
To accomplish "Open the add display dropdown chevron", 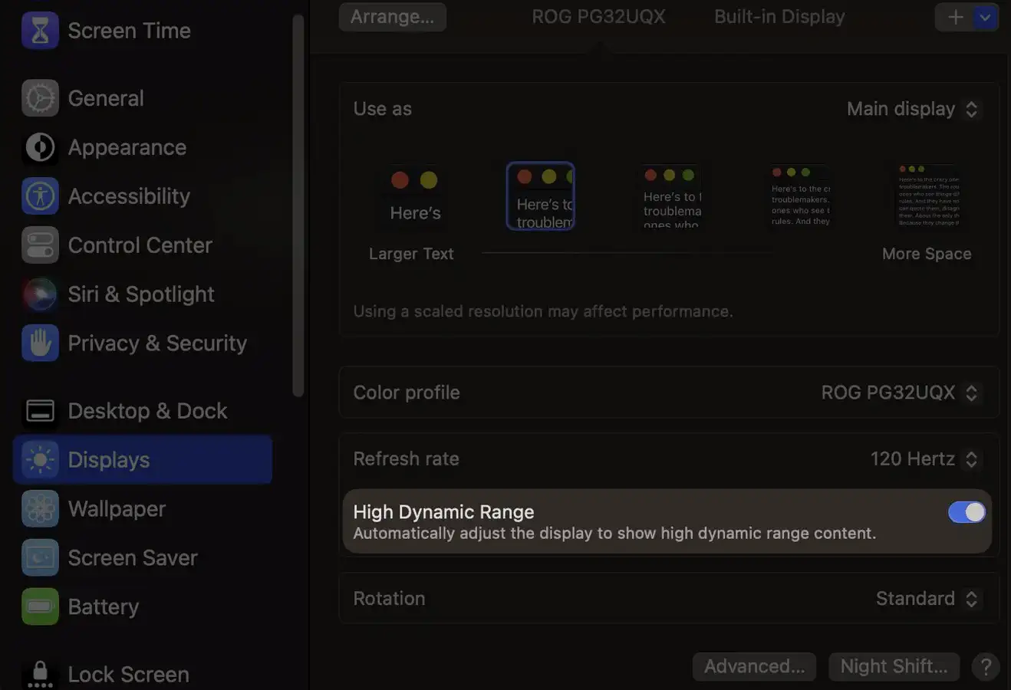I will click(985, 17).
